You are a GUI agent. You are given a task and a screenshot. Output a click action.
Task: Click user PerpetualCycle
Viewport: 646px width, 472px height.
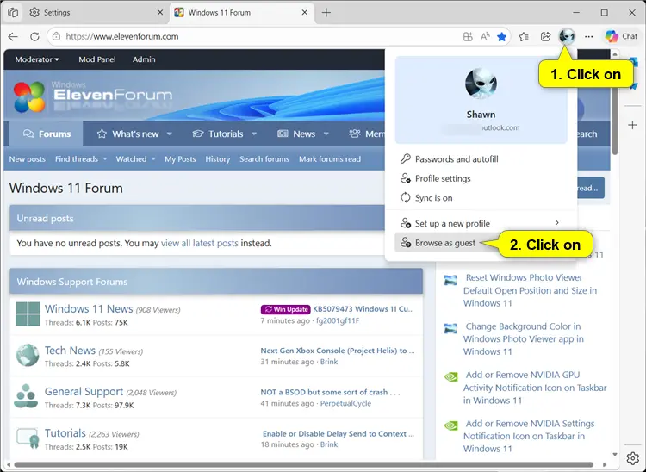[x=345, y=403]
